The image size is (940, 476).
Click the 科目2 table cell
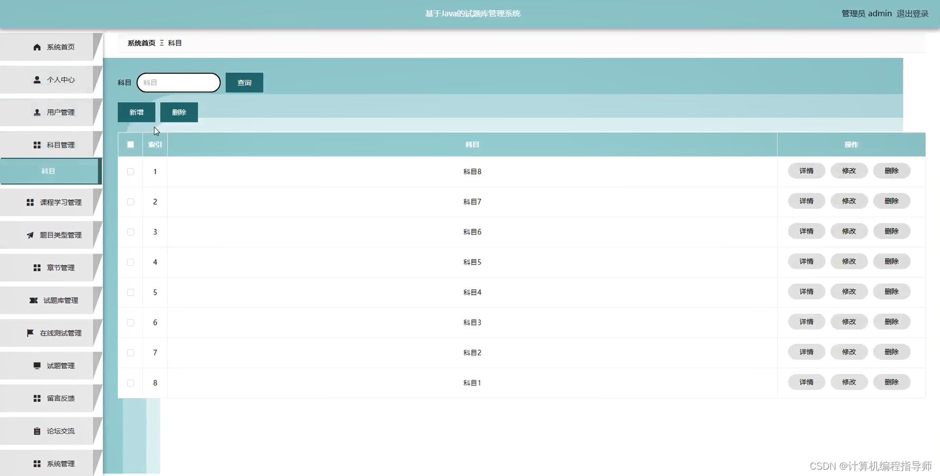point(472,353)
